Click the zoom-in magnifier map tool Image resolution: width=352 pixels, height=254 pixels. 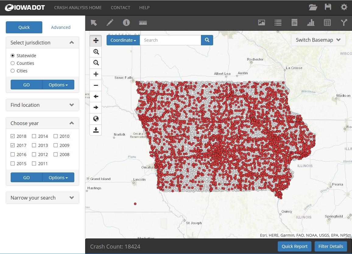[96, 52]
